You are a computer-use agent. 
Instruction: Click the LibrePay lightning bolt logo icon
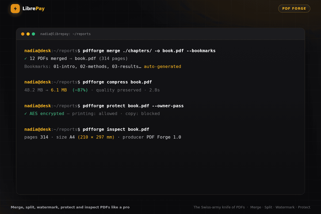click(15, 9)
